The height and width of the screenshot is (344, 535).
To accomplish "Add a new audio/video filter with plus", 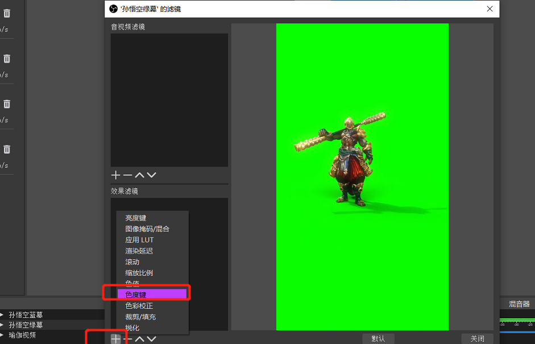I will [115, 175].
